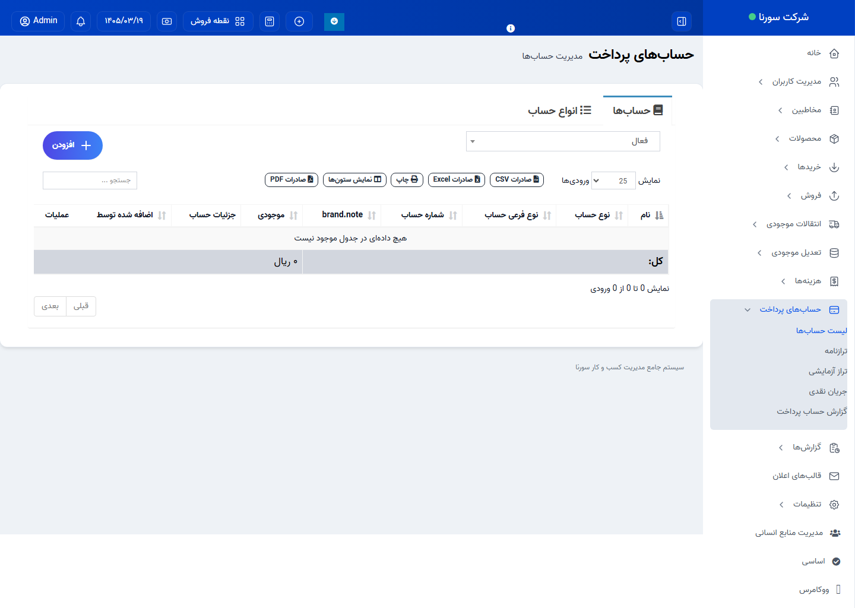Click شرکت سورنا company title
This screenshot has width=855, height=608.
[784, 17]
